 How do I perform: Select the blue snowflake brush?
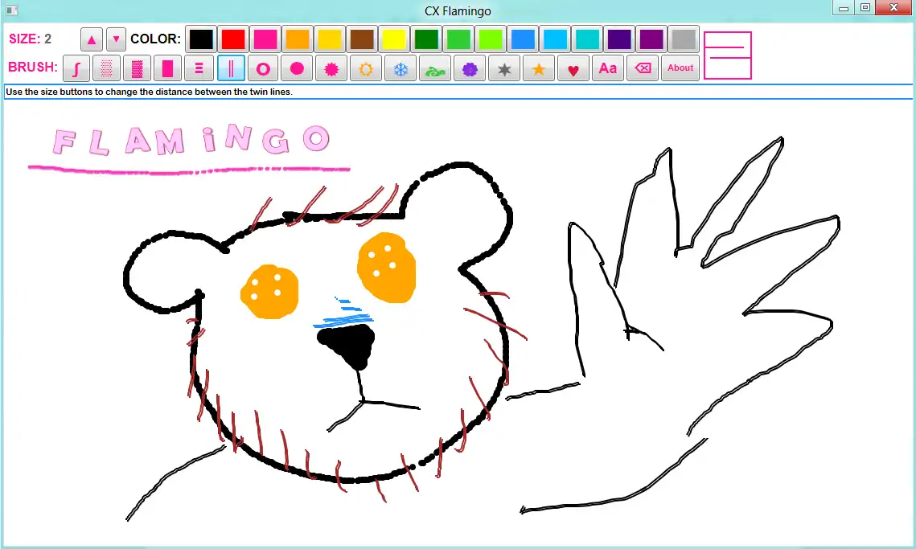pos(400,68)
